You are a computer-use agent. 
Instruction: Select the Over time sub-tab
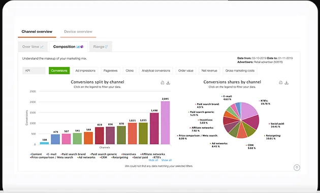pos(33,47)
